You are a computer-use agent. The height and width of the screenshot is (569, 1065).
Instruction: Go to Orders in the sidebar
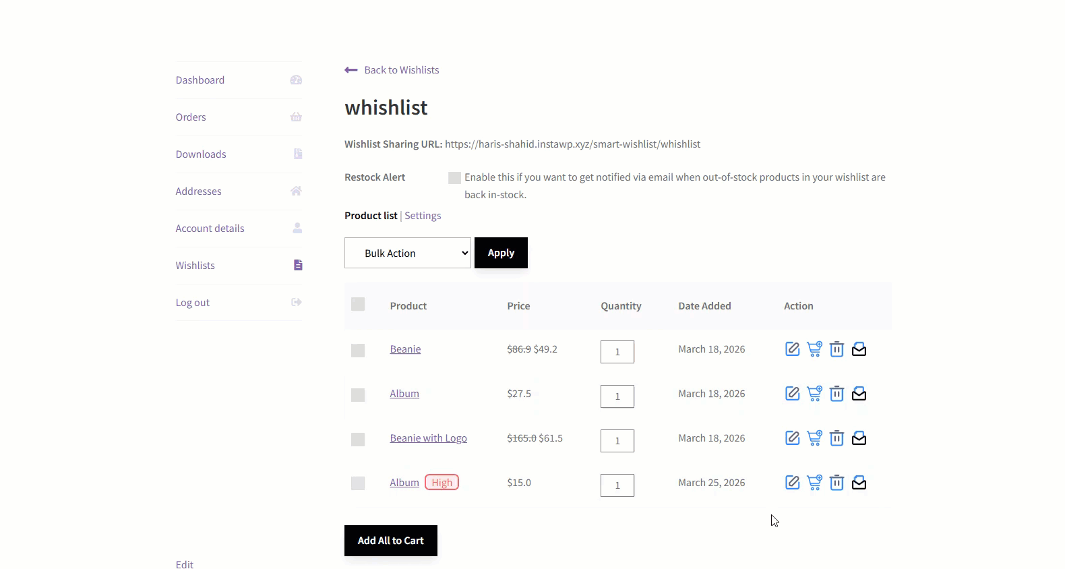point(191,117)
